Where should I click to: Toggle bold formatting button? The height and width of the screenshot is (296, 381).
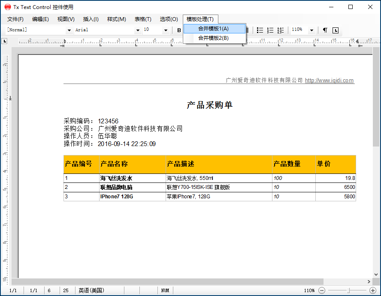pos(179,30)
